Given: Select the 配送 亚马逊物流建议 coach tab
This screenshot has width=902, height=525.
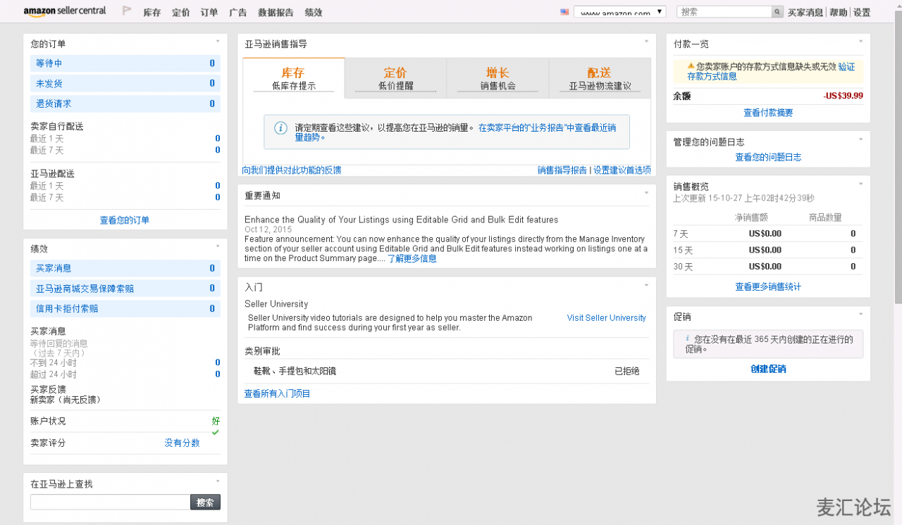Looking at the screenshot, I should pyautogui.click(x=600, y=78).
